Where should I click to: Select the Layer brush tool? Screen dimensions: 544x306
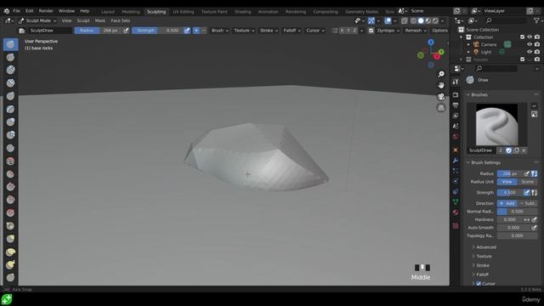click(10, 109)
